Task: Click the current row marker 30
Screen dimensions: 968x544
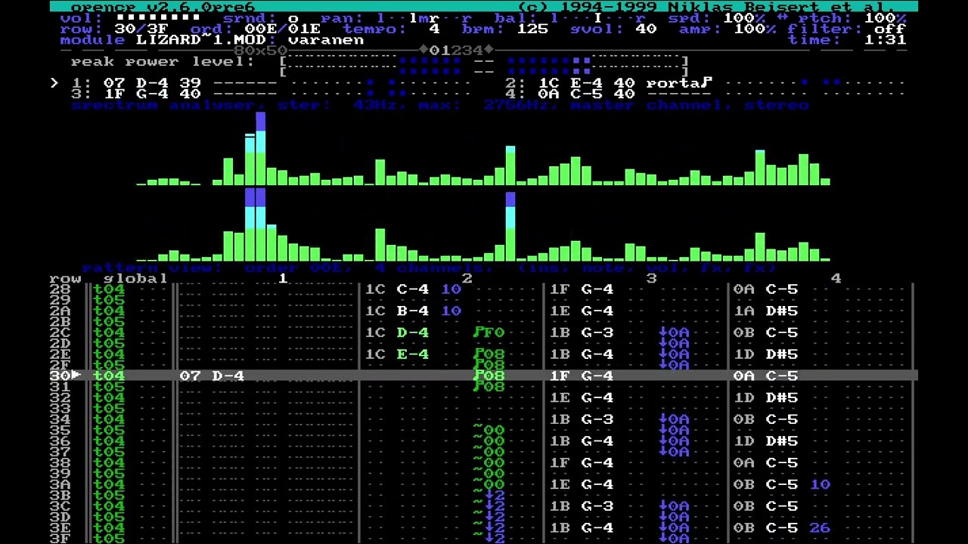Action: (x=65, y=376)
